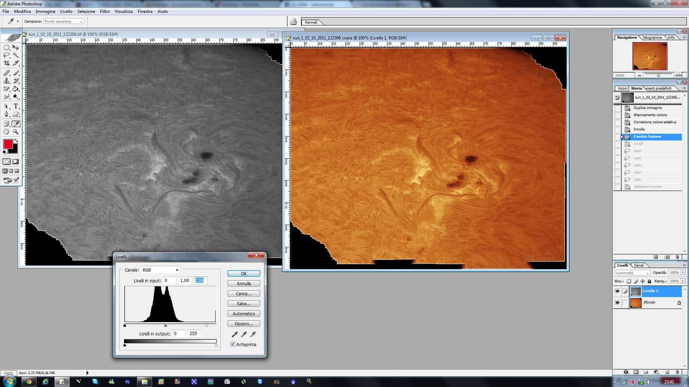689x387 pixels.
Task: Set history brush source at Duplica immagine
Action: click(x=618, y=108)
